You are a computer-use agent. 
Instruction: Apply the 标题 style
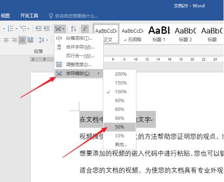pyautogui.click(x=212, y=35)
